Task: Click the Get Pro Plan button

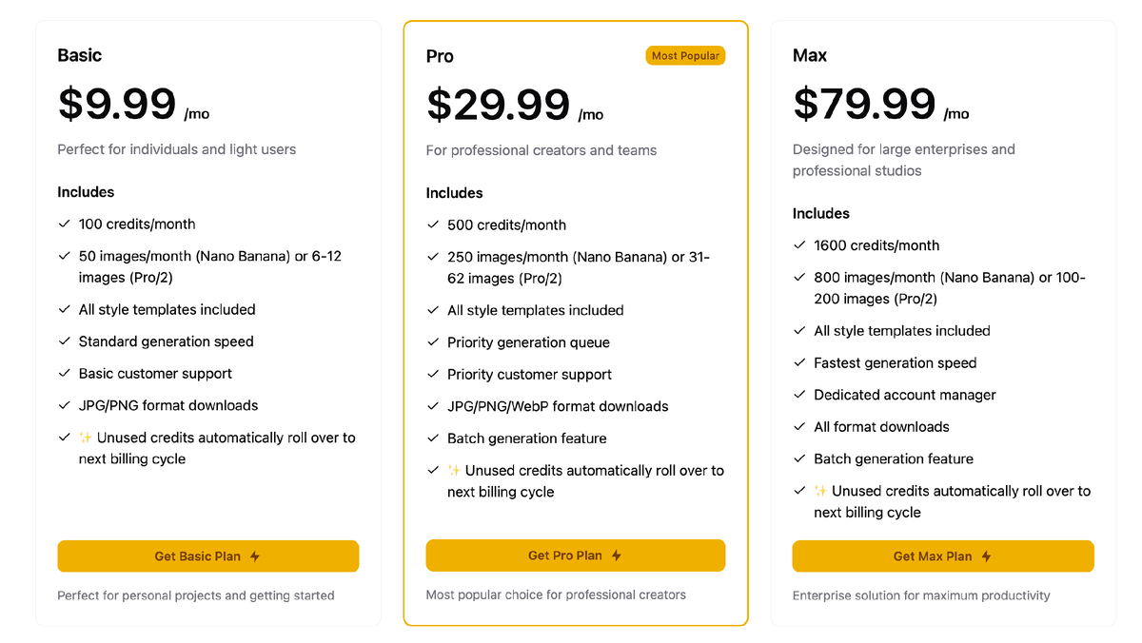Action: tap(575, 555)
